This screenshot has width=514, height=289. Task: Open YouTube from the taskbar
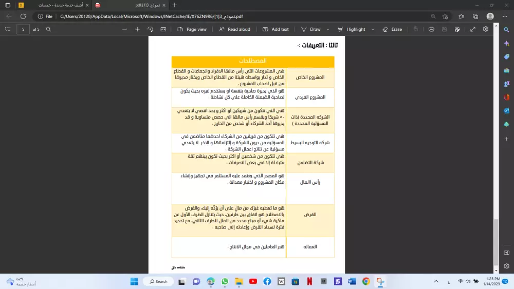[x=253, y=281]
